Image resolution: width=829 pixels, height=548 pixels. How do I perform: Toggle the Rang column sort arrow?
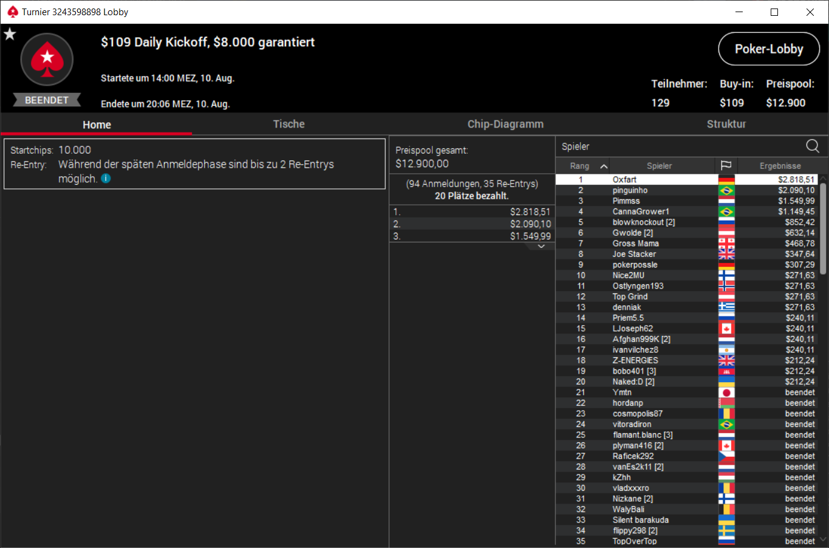pyautogui.click(x=603, y=166)
